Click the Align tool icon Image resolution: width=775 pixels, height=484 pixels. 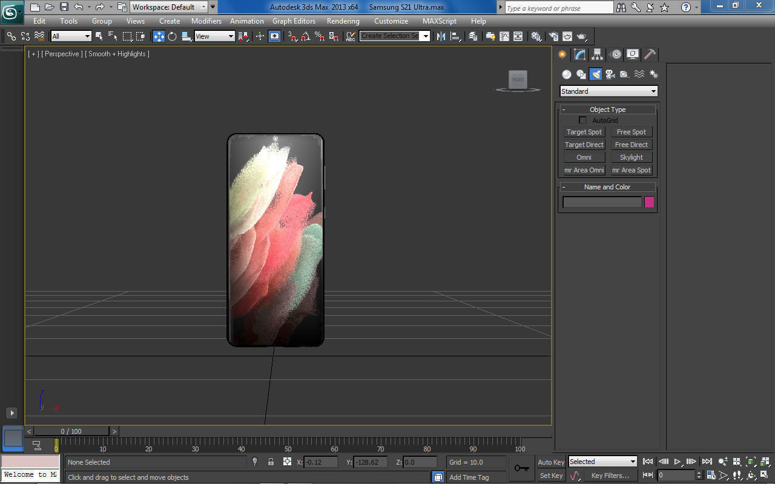pos(455,36)
